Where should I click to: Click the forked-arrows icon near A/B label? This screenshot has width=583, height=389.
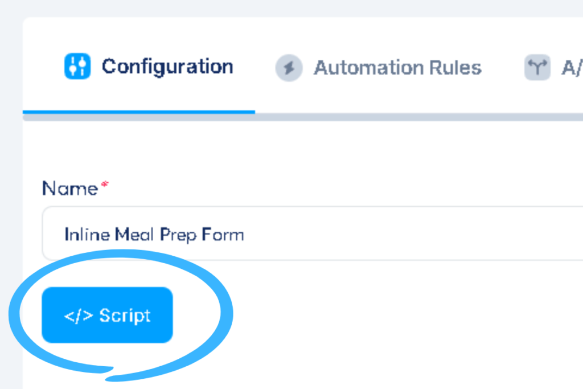point(537,67)
